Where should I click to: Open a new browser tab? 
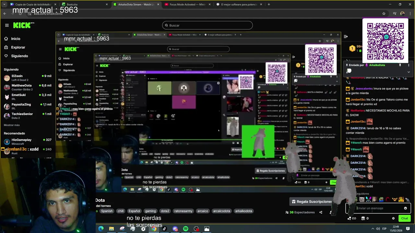(269, 5)
